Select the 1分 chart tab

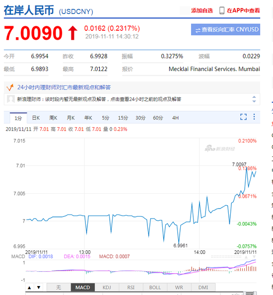(x=18, y=118)
